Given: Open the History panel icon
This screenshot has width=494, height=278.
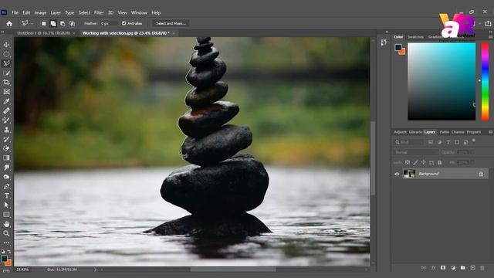Looking at the screenshot, I should point(384,42).
